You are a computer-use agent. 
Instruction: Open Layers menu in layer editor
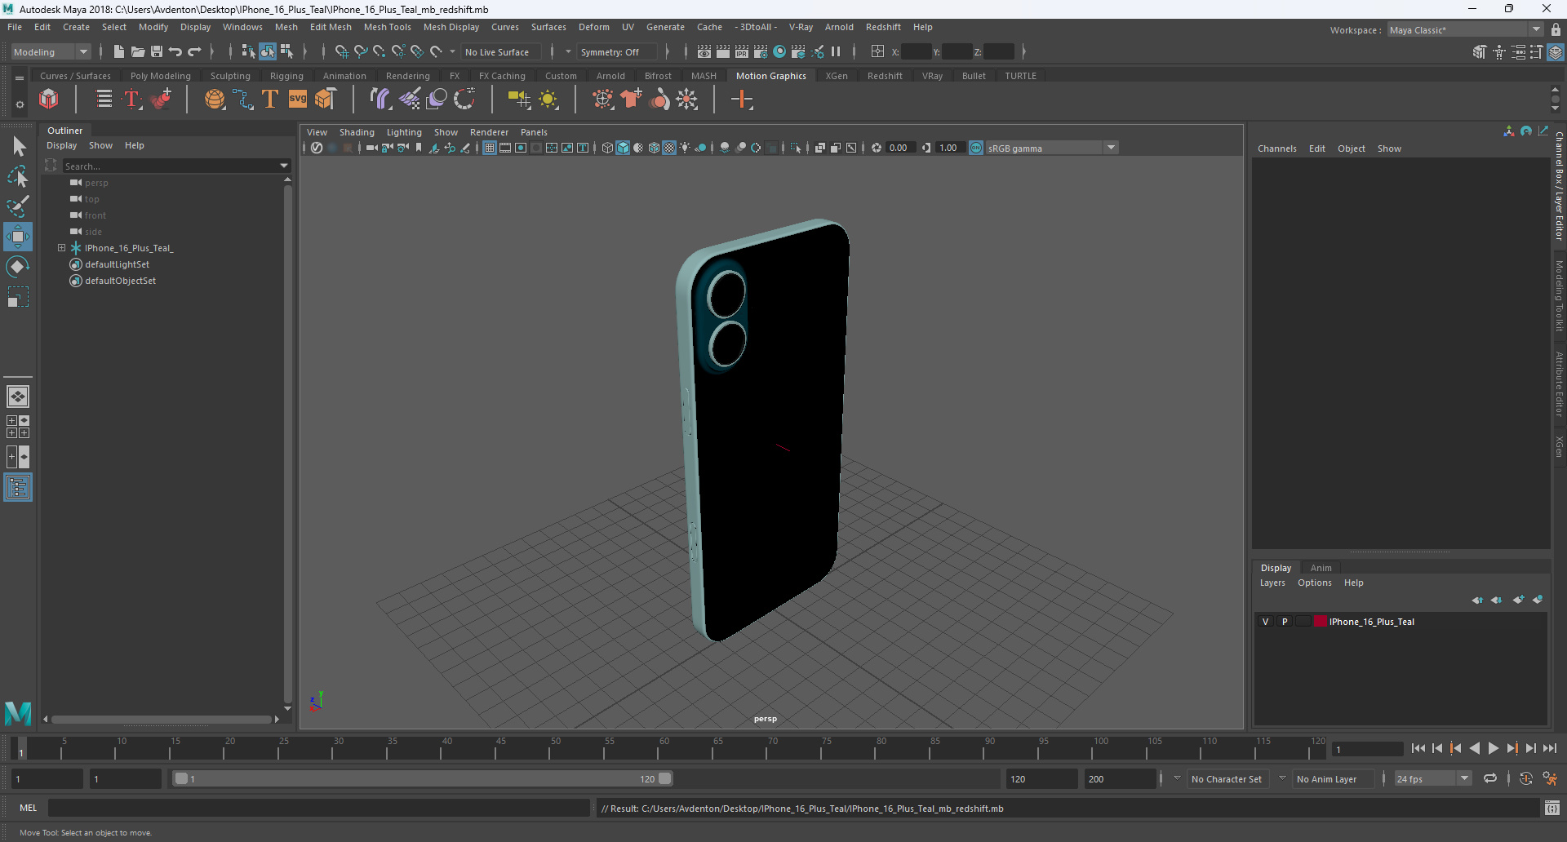pos(1272,583)
